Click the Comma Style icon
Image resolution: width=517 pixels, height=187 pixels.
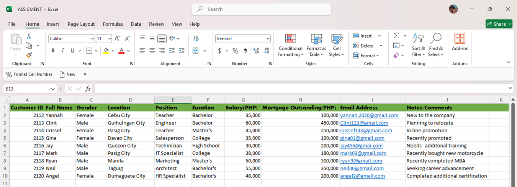click(245, 51)
